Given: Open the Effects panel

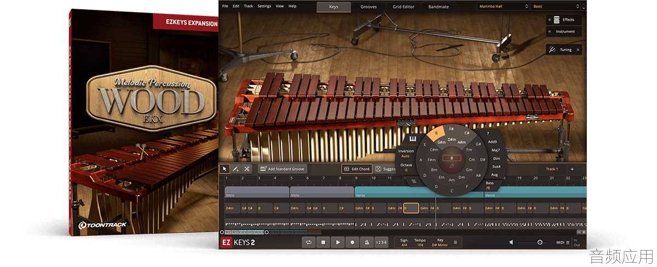Looking at the screenshot, I should coord(563,20).
